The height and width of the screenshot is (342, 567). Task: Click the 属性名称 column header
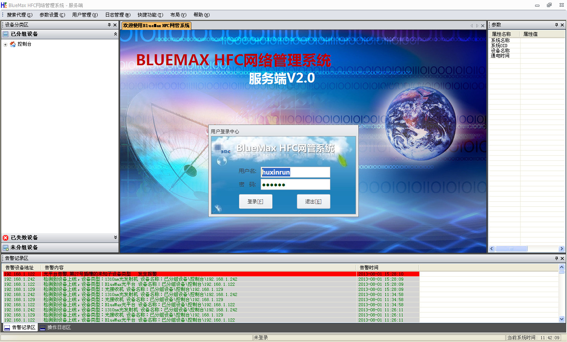coord(504,34)
